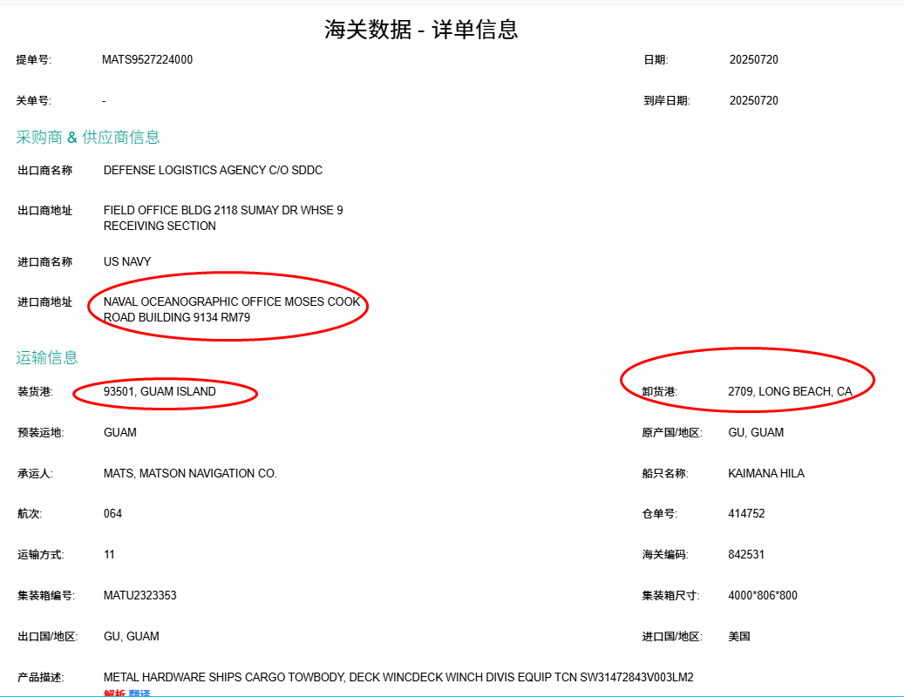
Task: Select the arrival date 20250720 value
Action: [755, 100]
